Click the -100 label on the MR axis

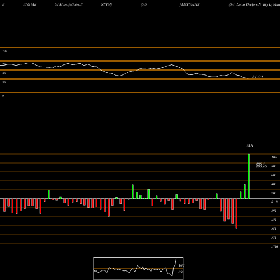tap(274, 247)
